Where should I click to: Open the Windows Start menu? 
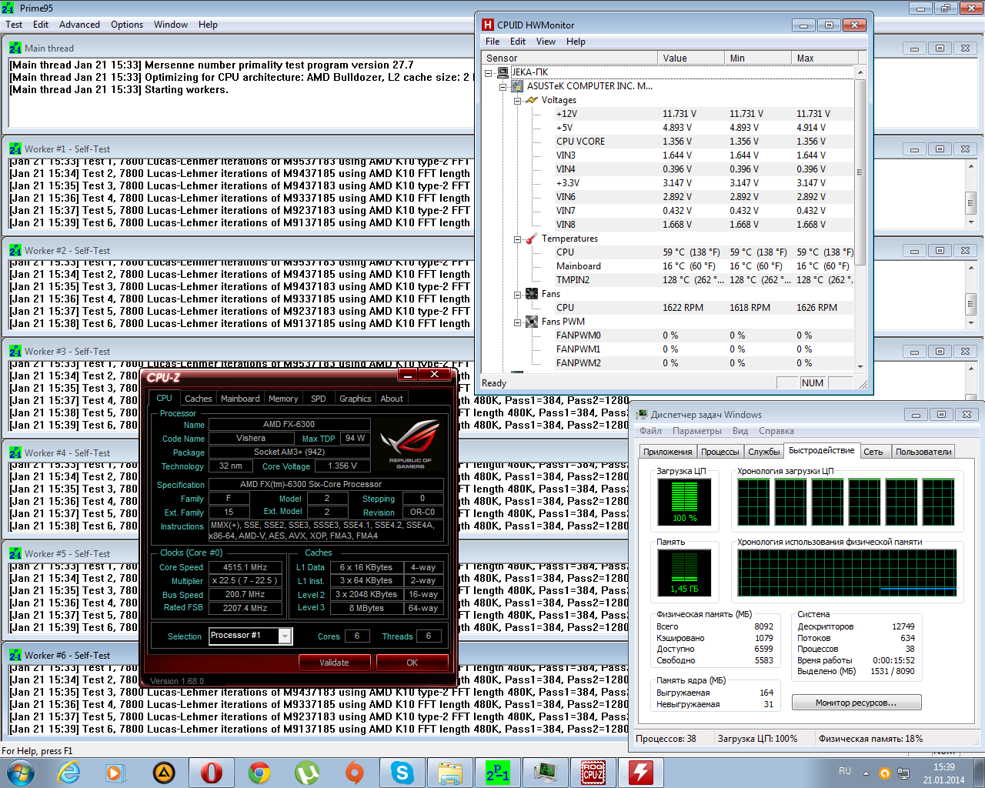pos(20,771)
